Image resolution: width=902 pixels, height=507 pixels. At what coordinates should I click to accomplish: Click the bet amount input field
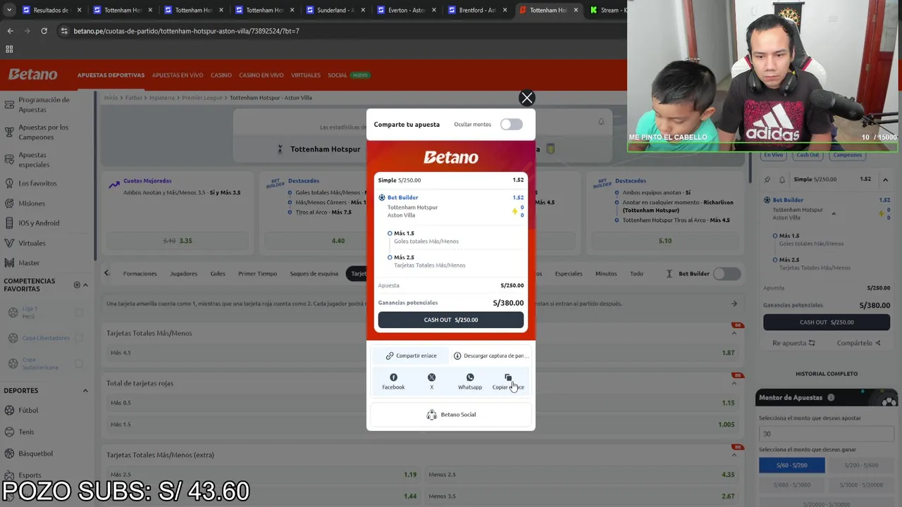click(x=827, y=434)
